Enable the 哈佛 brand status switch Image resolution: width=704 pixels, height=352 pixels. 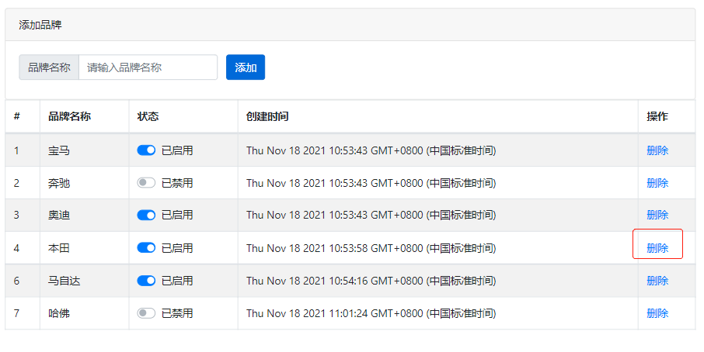[x=146, y=313]
